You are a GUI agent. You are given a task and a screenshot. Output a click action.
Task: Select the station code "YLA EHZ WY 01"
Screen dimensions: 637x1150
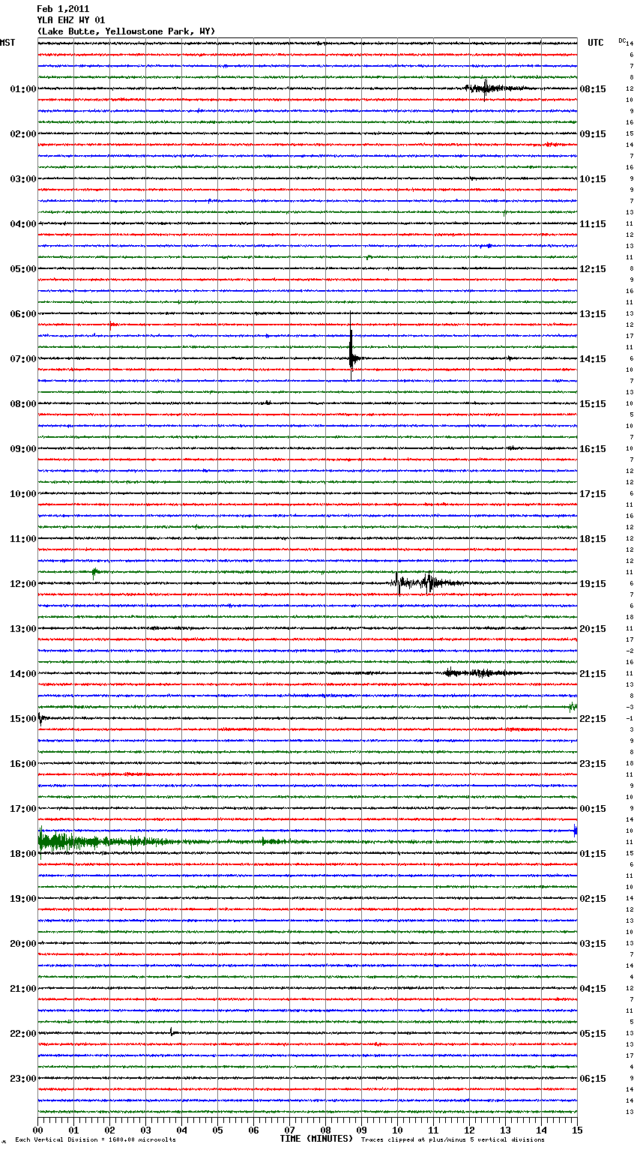click(x=71, y=20)
